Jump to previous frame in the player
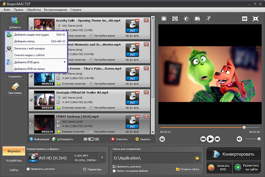Viewport: 265px width, 177px height. [203, 139]
